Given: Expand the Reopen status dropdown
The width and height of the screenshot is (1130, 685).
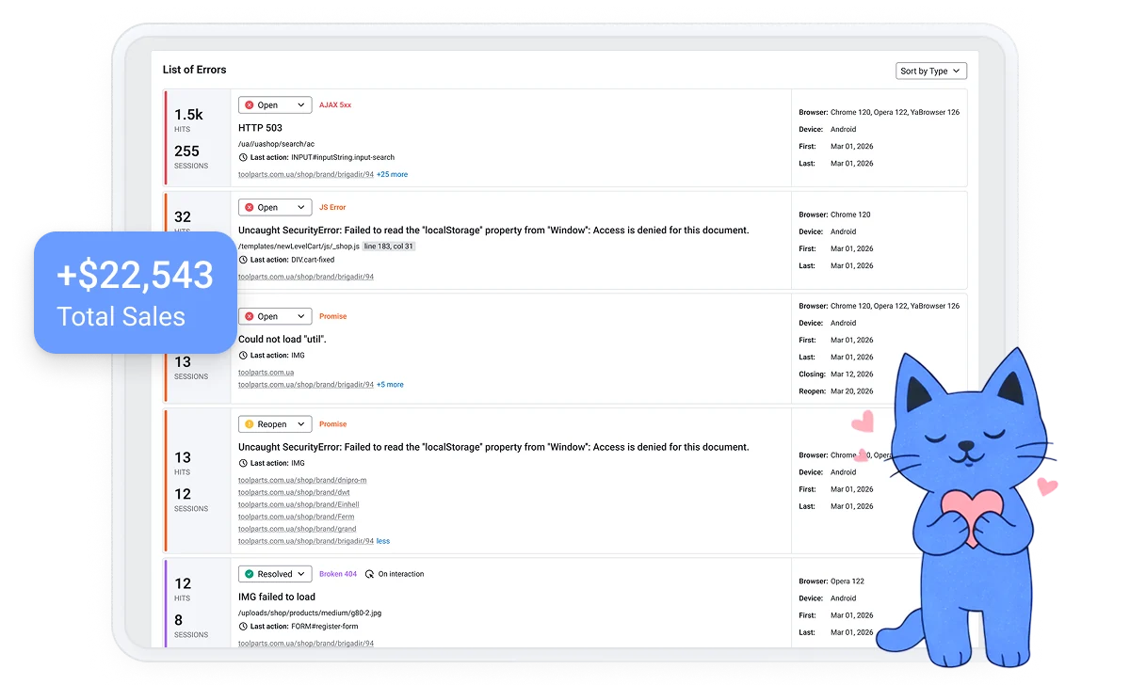Looking at the screenshot, I should pos(275,424).
